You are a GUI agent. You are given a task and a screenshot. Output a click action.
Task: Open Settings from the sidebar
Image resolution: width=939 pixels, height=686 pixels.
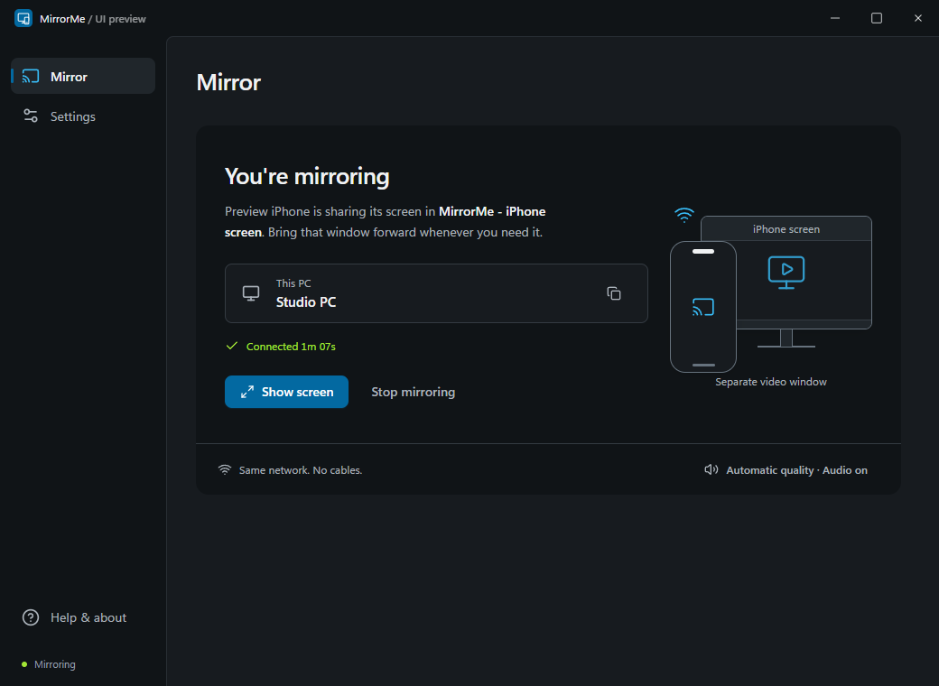(x=83, y=116)
